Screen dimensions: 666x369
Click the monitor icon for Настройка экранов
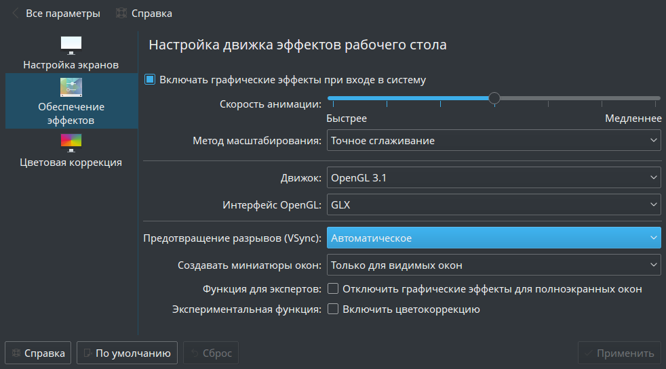71,45
